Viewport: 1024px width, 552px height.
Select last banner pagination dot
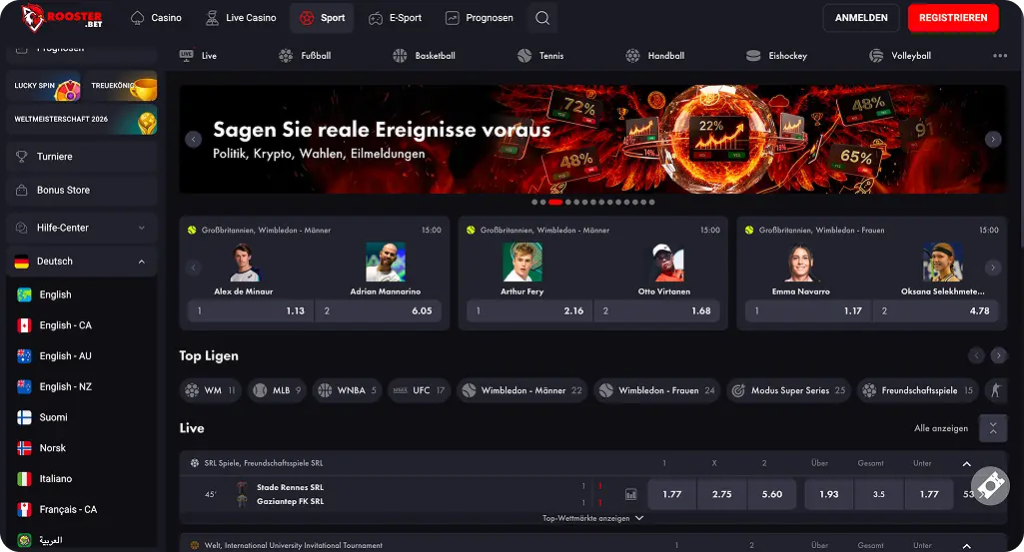coord(651,203)
